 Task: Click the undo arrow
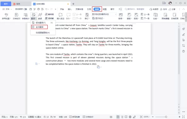(x=46, y=9)
